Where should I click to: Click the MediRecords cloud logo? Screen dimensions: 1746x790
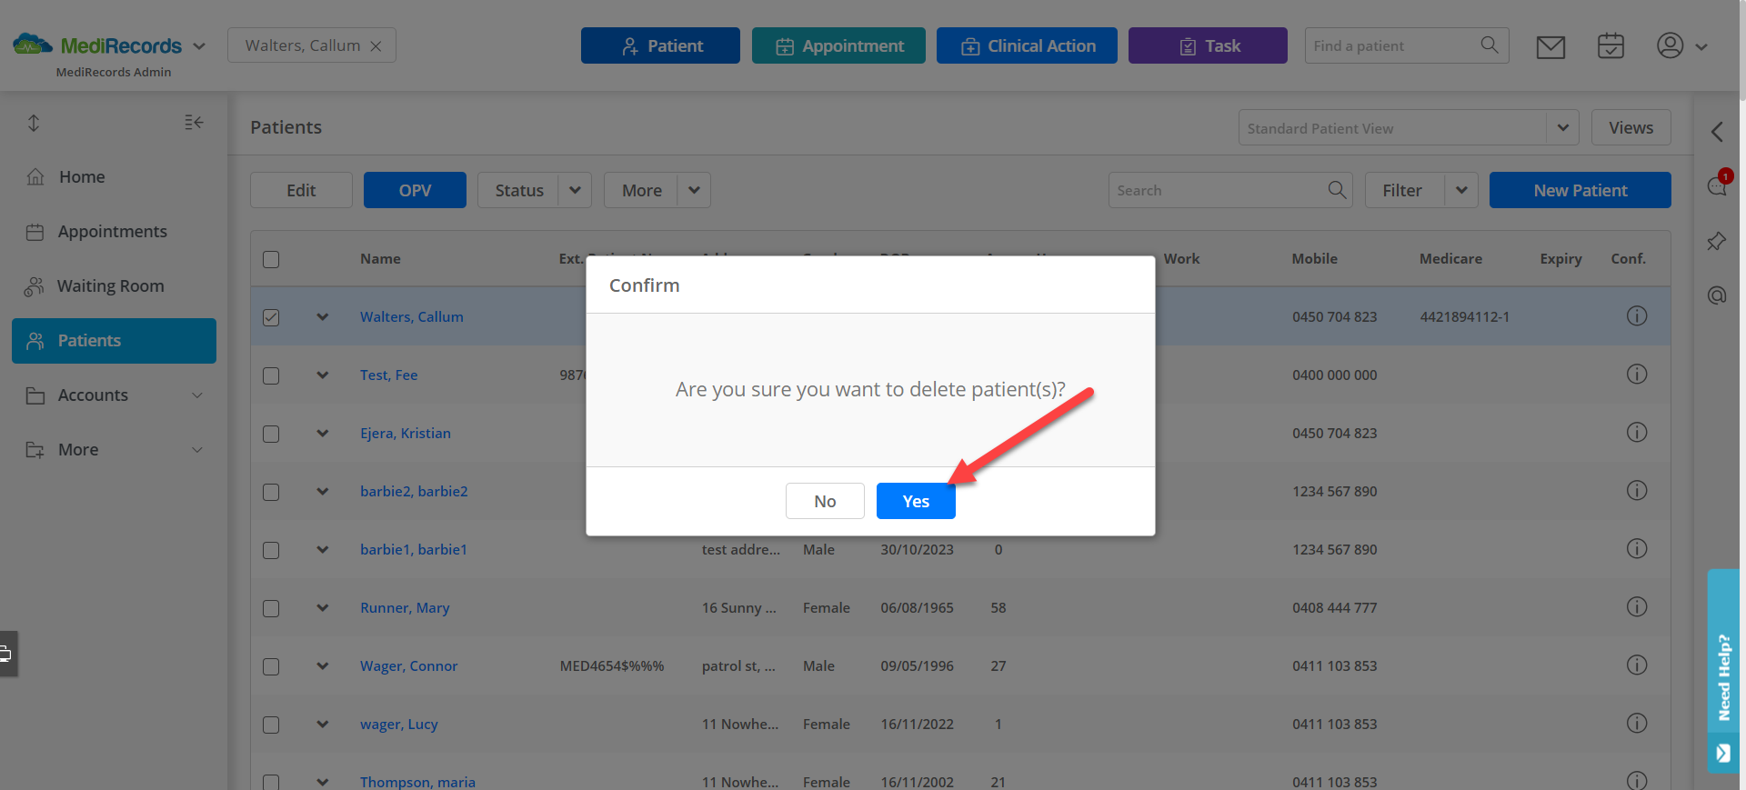coord(33,44)
